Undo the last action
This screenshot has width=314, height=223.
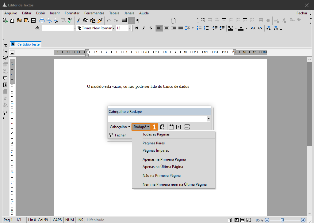click(109, 20)
